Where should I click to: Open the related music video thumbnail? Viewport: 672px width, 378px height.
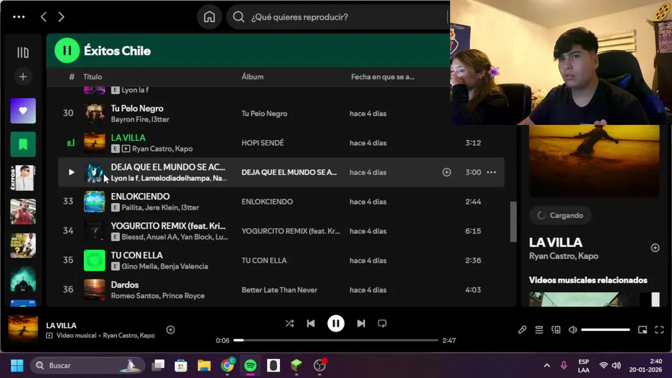[x=594, y=299]
